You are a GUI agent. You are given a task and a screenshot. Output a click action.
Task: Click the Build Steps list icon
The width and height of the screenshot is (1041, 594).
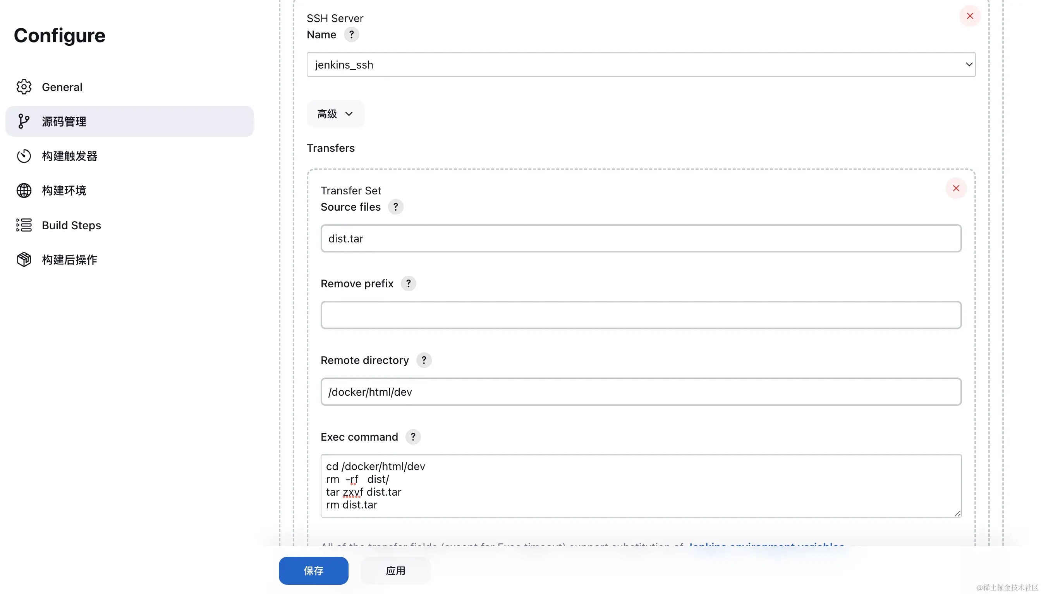pyautogui.click(x=24, y=225)
